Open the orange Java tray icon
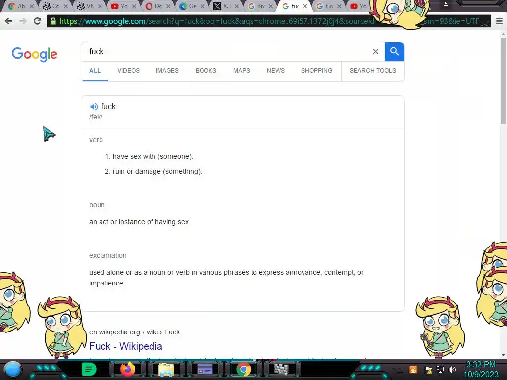The width and height of the screenshot is (507, 380). 413,369
